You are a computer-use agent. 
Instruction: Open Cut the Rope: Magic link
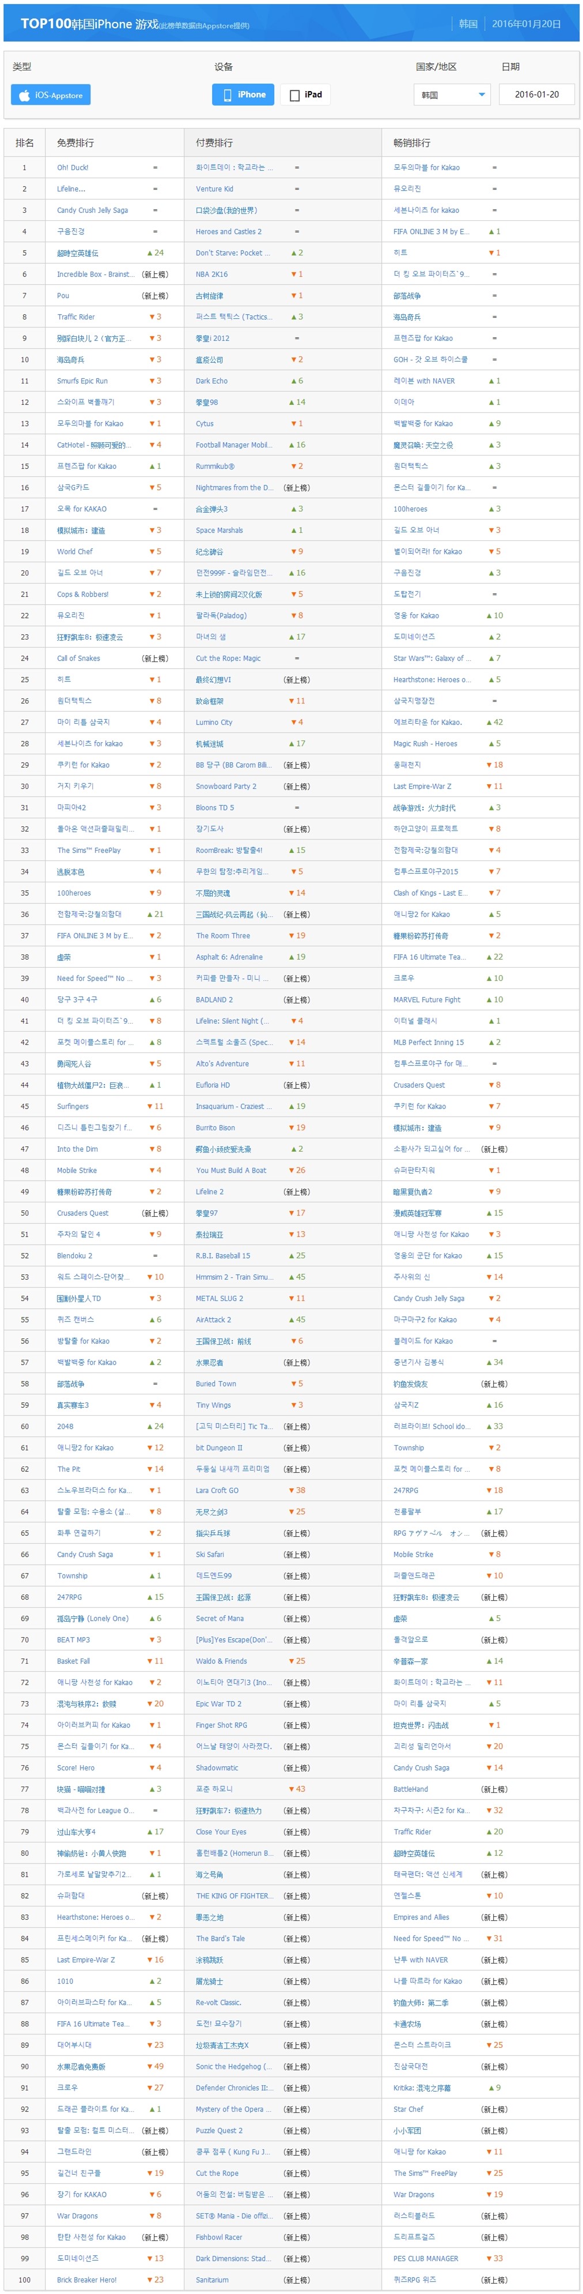[228, 659]
